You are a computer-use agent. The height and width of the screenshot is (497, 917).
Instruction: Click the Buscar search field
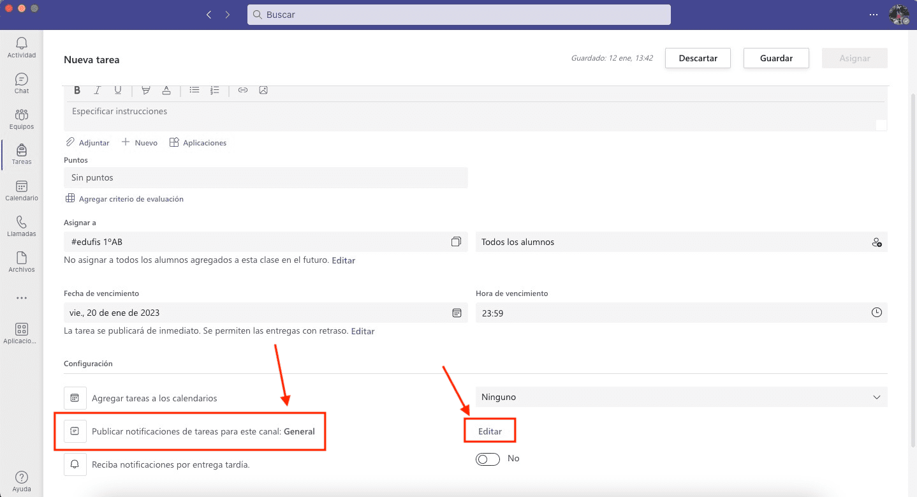[x=458, y=15]
